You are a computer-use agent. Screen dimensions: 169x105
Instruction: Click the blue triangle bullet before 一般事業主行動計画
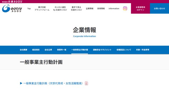[21, 83]
